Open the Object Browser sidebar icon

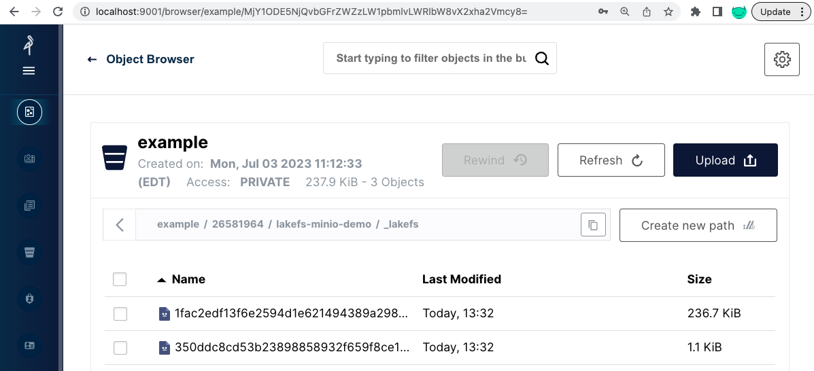[x=29, y=112]
